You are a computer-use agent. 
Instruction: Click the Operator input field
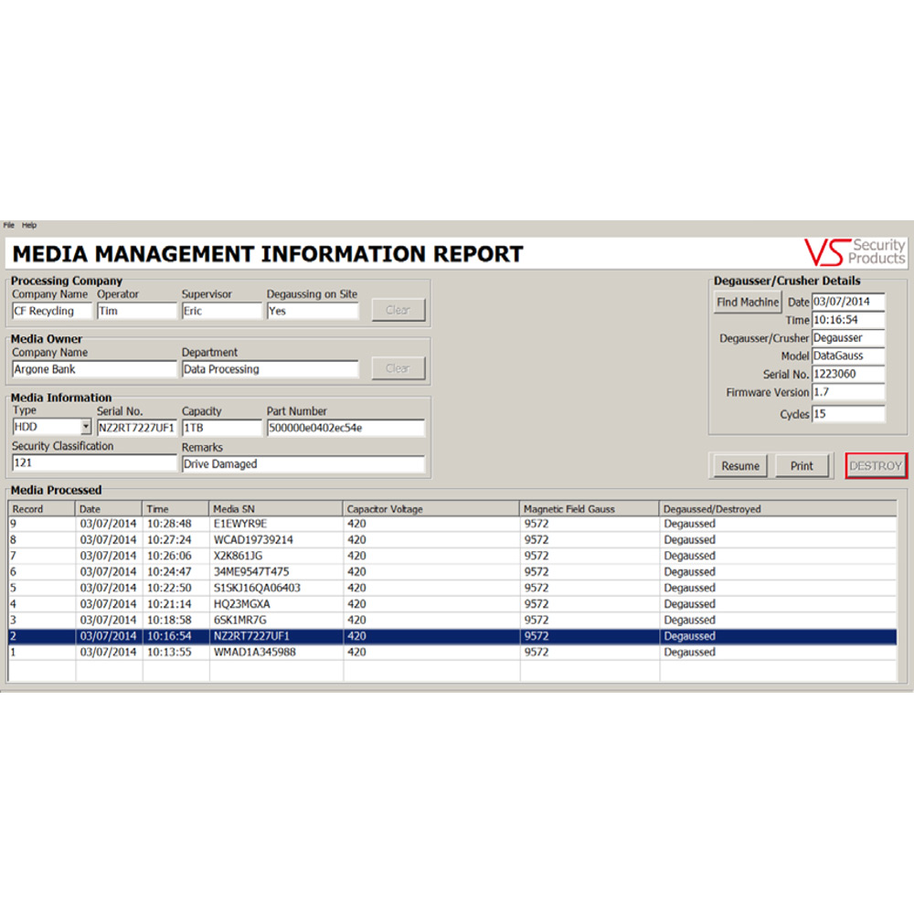(x=136, y=311)
